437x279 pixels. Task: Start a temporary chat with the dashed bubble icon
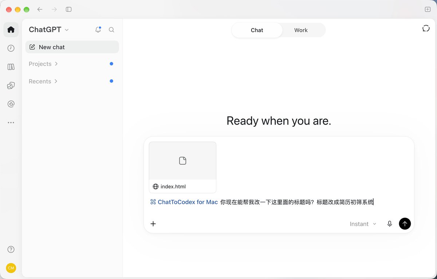(x=426, y=28)
